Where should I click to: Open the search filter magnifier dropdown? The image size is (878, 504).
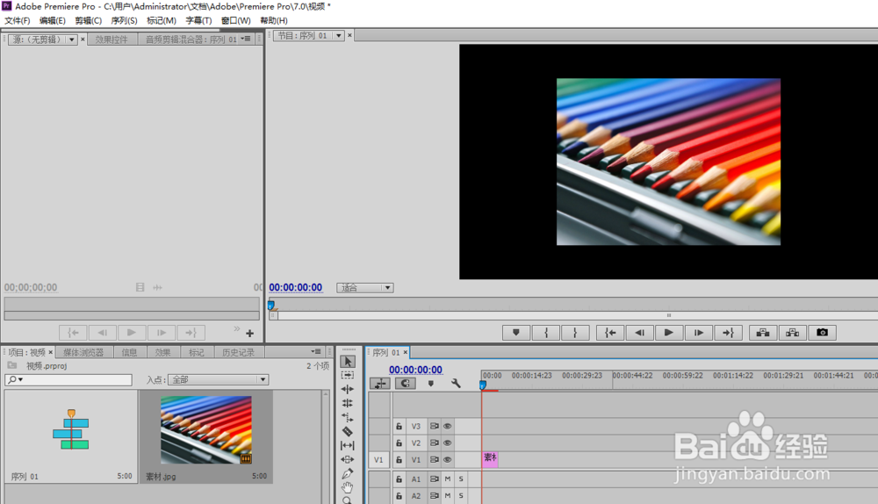click(15, 379)
